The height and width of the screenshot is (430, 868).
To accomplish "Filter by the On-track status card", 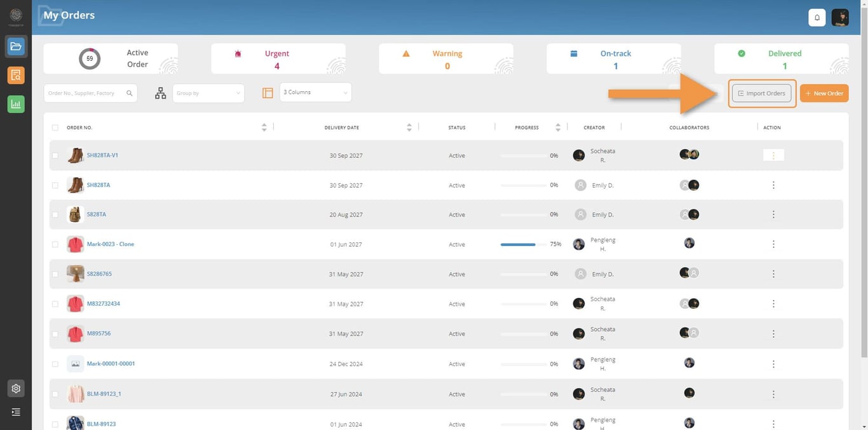I will pyautogui.click(x=614, y=58).
